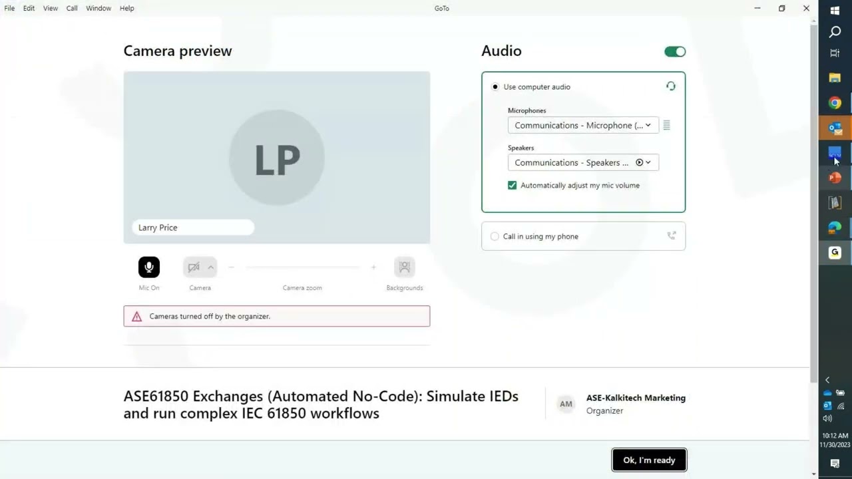
Task: Open the Call menu
Action: click(72, 8)
